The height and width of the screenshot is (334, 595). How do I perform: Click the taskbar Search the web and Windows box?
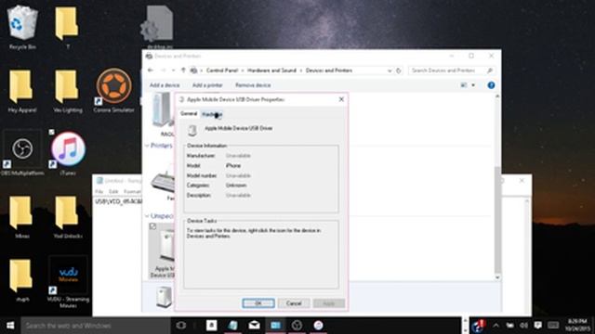(95, 326)
